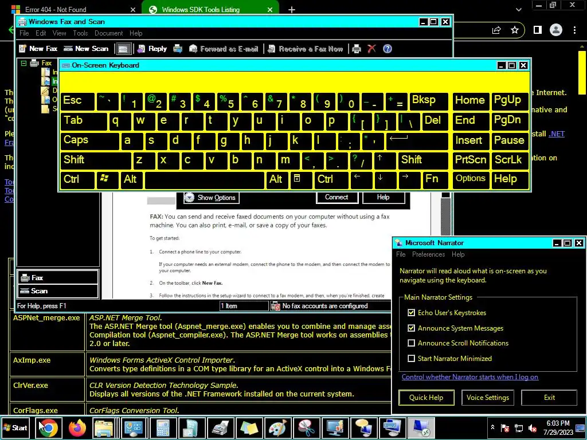
Task: Click the left arrow key on On-Screen Keyboard
Action: pyautogui.click(x=361, y=179)
